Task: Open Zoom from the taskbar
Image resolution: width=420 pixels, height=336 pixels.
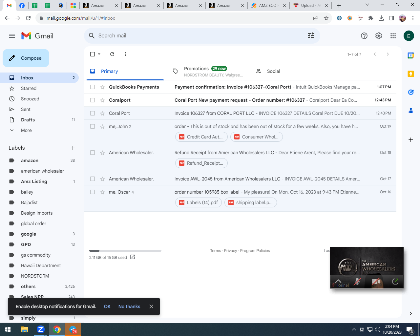Action: click(41, 329)
